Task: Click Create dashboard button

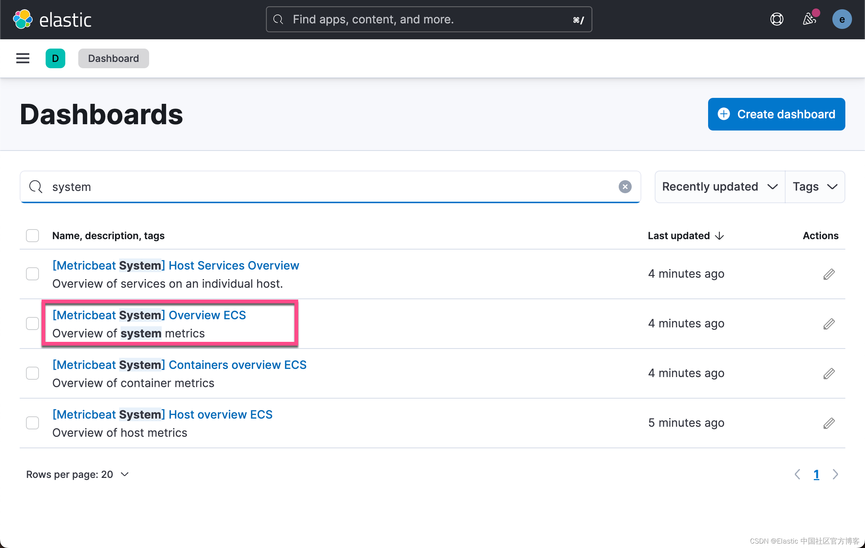Action: (x=776, y=114)
